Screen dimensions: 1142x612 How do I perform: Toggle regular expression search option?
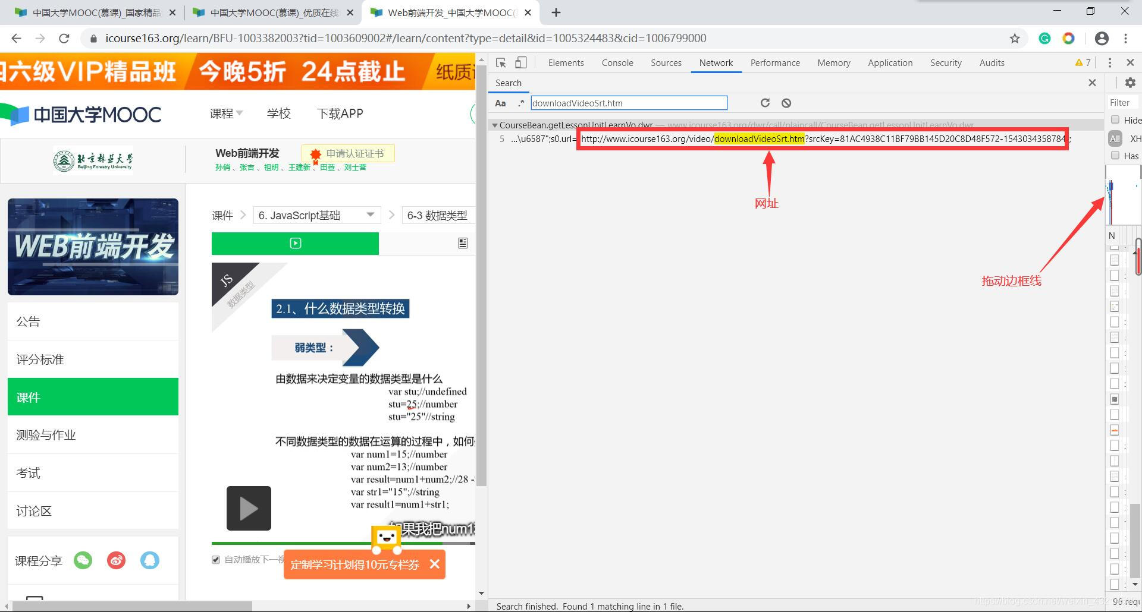[521, 103]
